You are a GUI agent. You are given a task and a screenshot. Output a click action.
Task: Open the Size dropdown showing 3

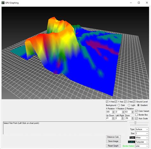[x=142, y=133]
